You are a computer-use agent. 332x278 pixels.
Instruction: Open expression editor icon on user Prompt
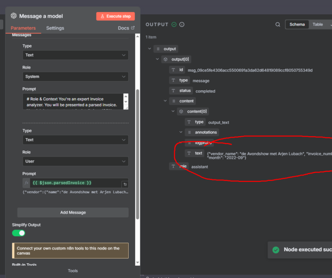coord(125,184)
